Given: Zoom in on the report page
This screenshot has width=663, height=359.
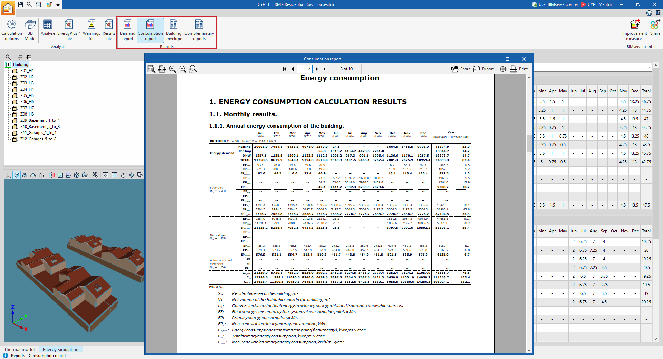Looking at the screenshot, I should [172, 69].
